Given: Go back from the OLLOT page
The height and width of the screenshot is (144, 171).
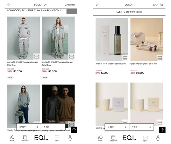Looking at the screenshot, I should [97, 5].
